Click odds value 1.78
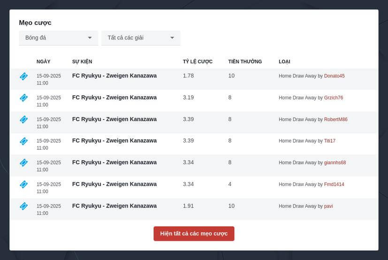388x260 pixels. pyautogui.click(x=188, y=76)
